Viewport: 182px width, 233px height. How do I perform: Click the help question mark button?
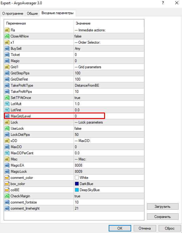point(163,3)
